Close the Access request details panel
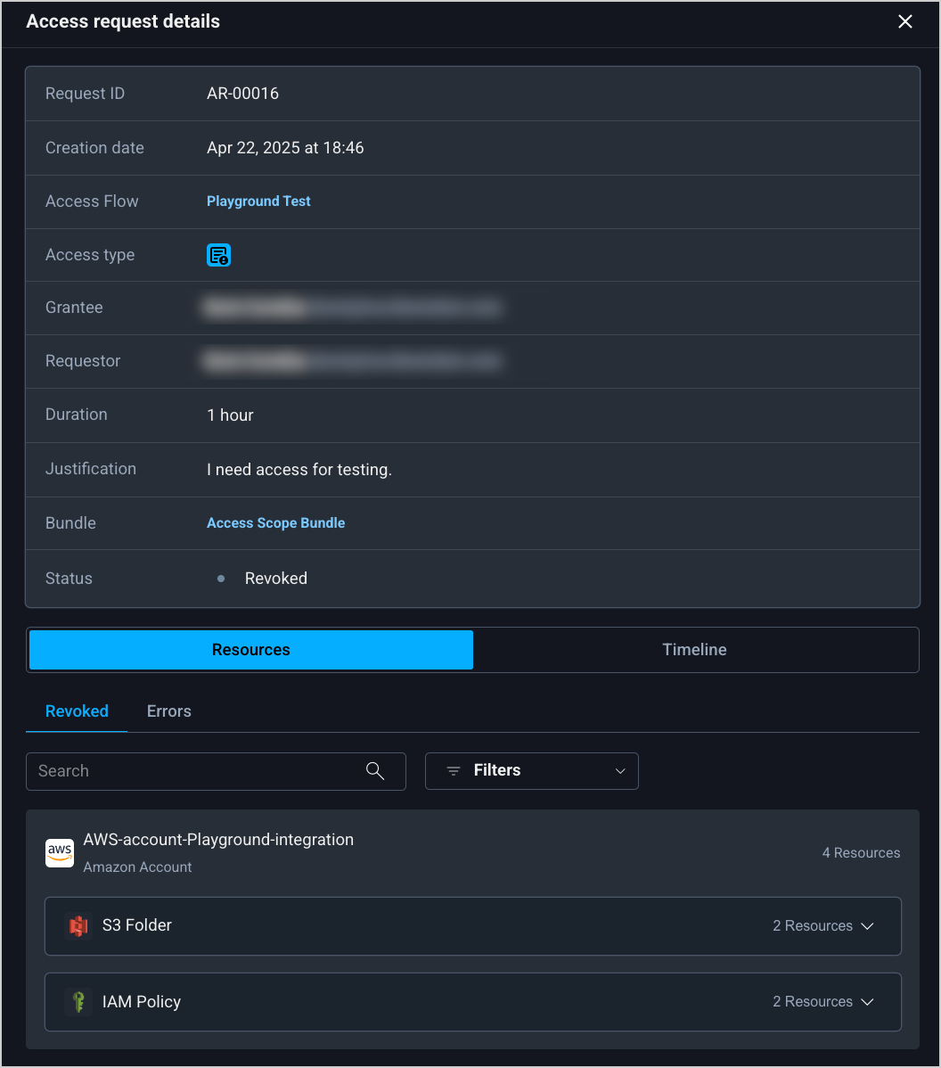This screenshot has height=1068, width=941. (x=904, y=21)
